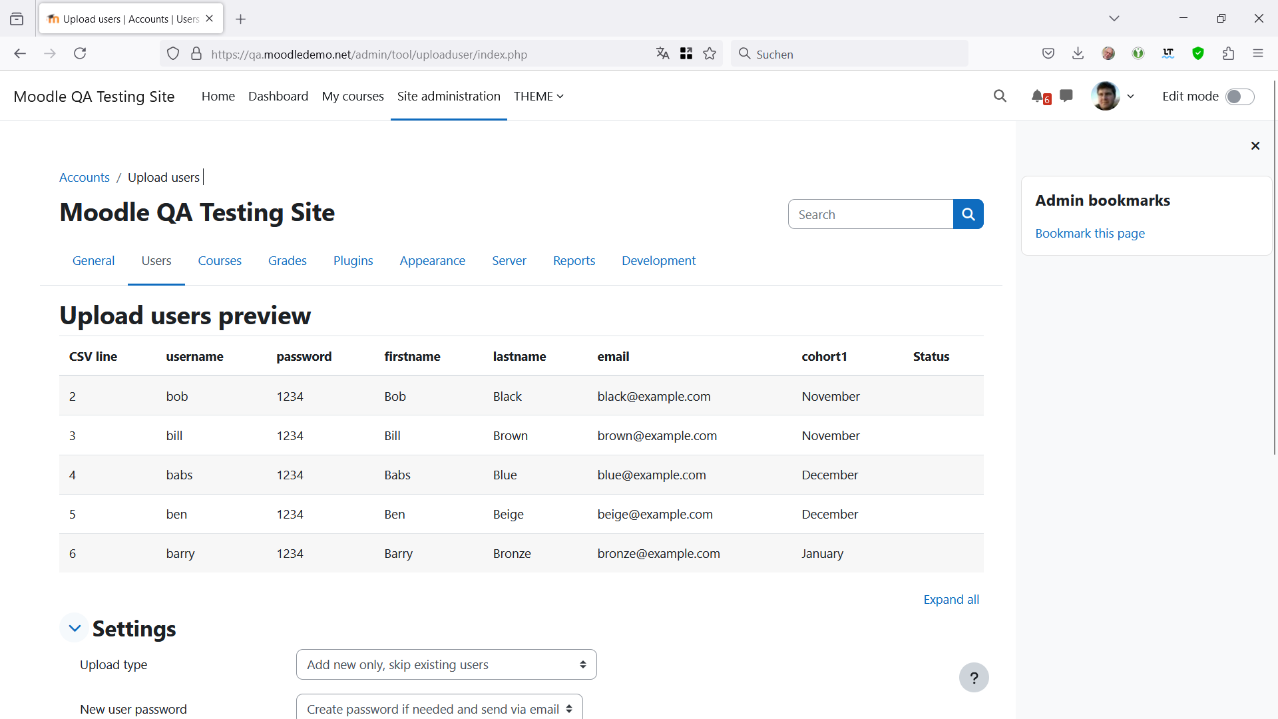Open the extensions puzzle icon

1228,54
